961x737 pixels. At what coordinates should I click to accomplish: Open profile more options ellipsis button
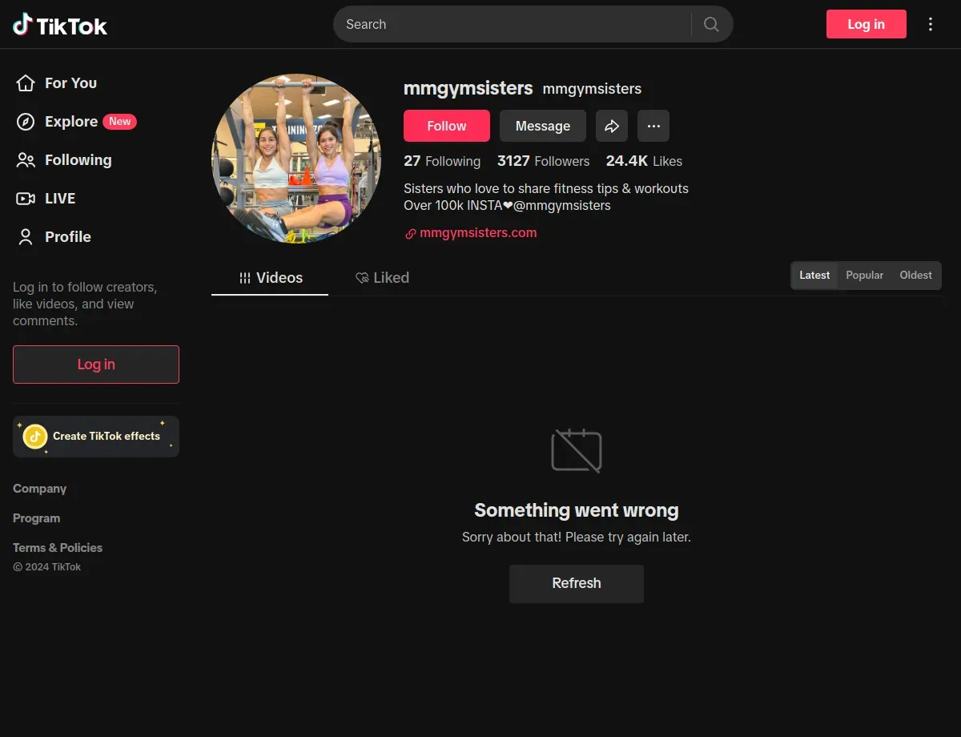pos(653,126)
